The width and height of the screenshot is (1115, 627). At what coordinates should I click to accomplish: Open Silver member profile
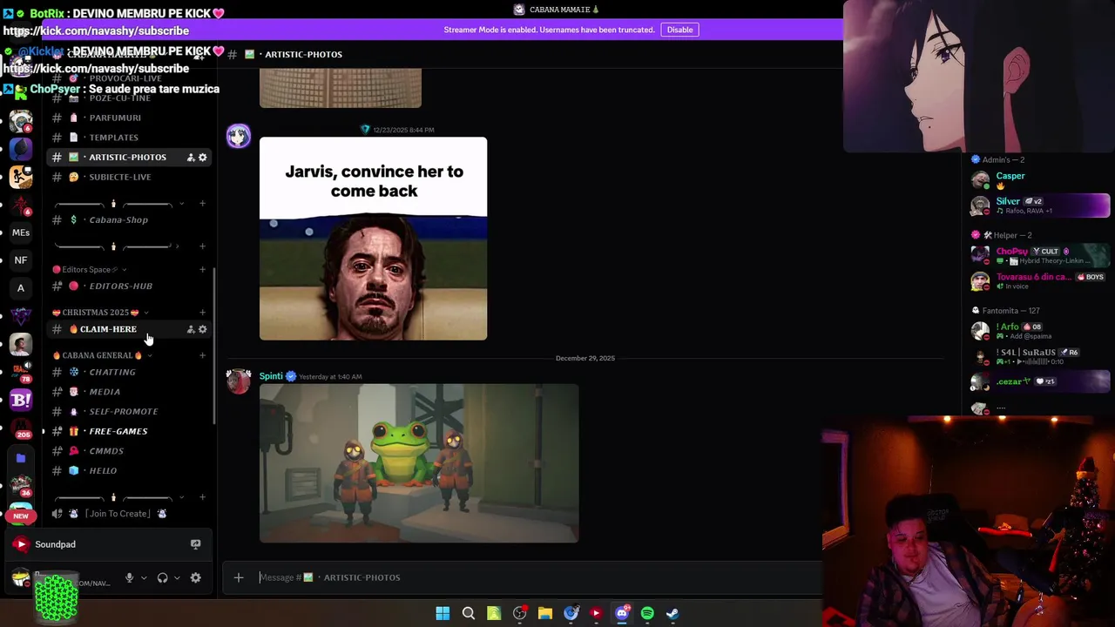[x=1039, y=206]
